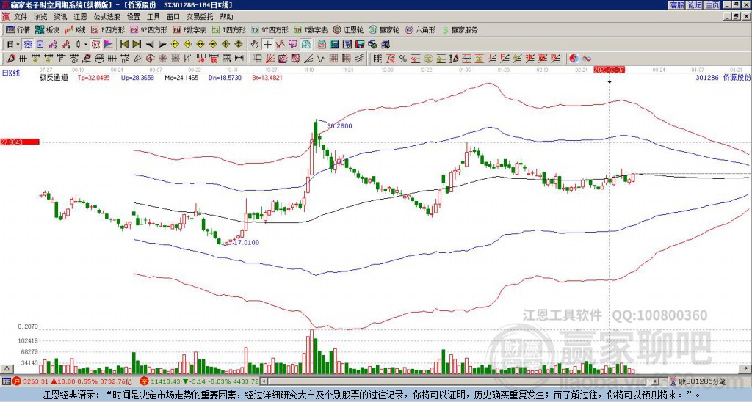Screen dimensions: 752x402
Task: Jump to last bar with the skip-to-end arrow
Action: pyautogui.click(x=137, y=44)
